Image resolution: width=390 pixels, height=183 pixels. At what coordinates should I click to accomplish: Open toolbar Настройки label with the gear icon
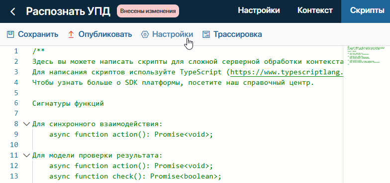click(173, 34)
